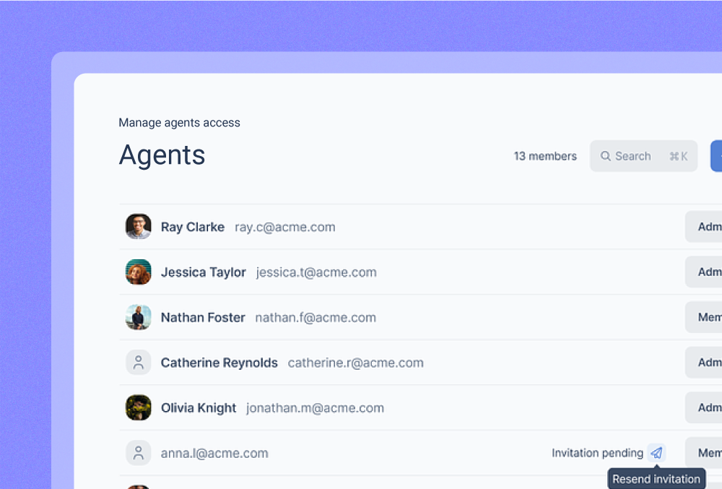Viewport: 722px width, 489px height.
Task: Expand role dropdown for anna.l@acme.com
Action: [x=704, y=453]
